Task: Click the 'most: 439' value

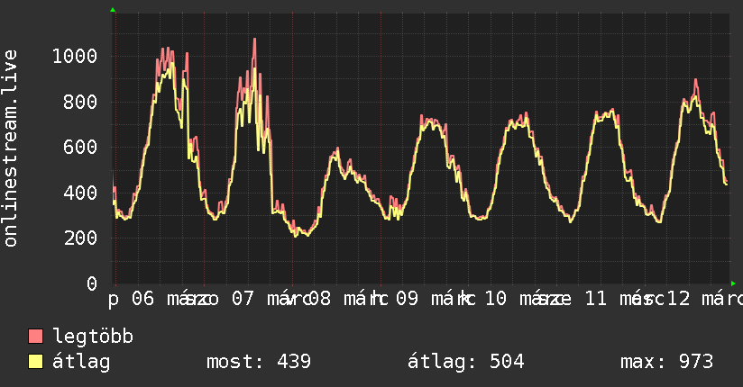Action: point(259,362)
